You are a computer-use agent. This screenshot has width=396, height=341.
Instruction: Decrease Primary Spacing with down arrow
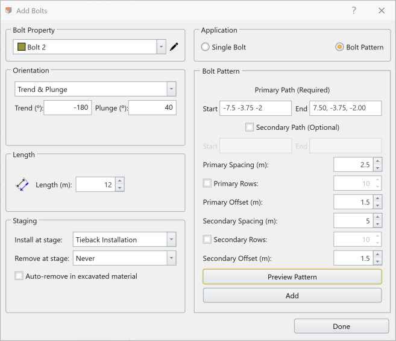pyautogui.click(x=377, y=168)
